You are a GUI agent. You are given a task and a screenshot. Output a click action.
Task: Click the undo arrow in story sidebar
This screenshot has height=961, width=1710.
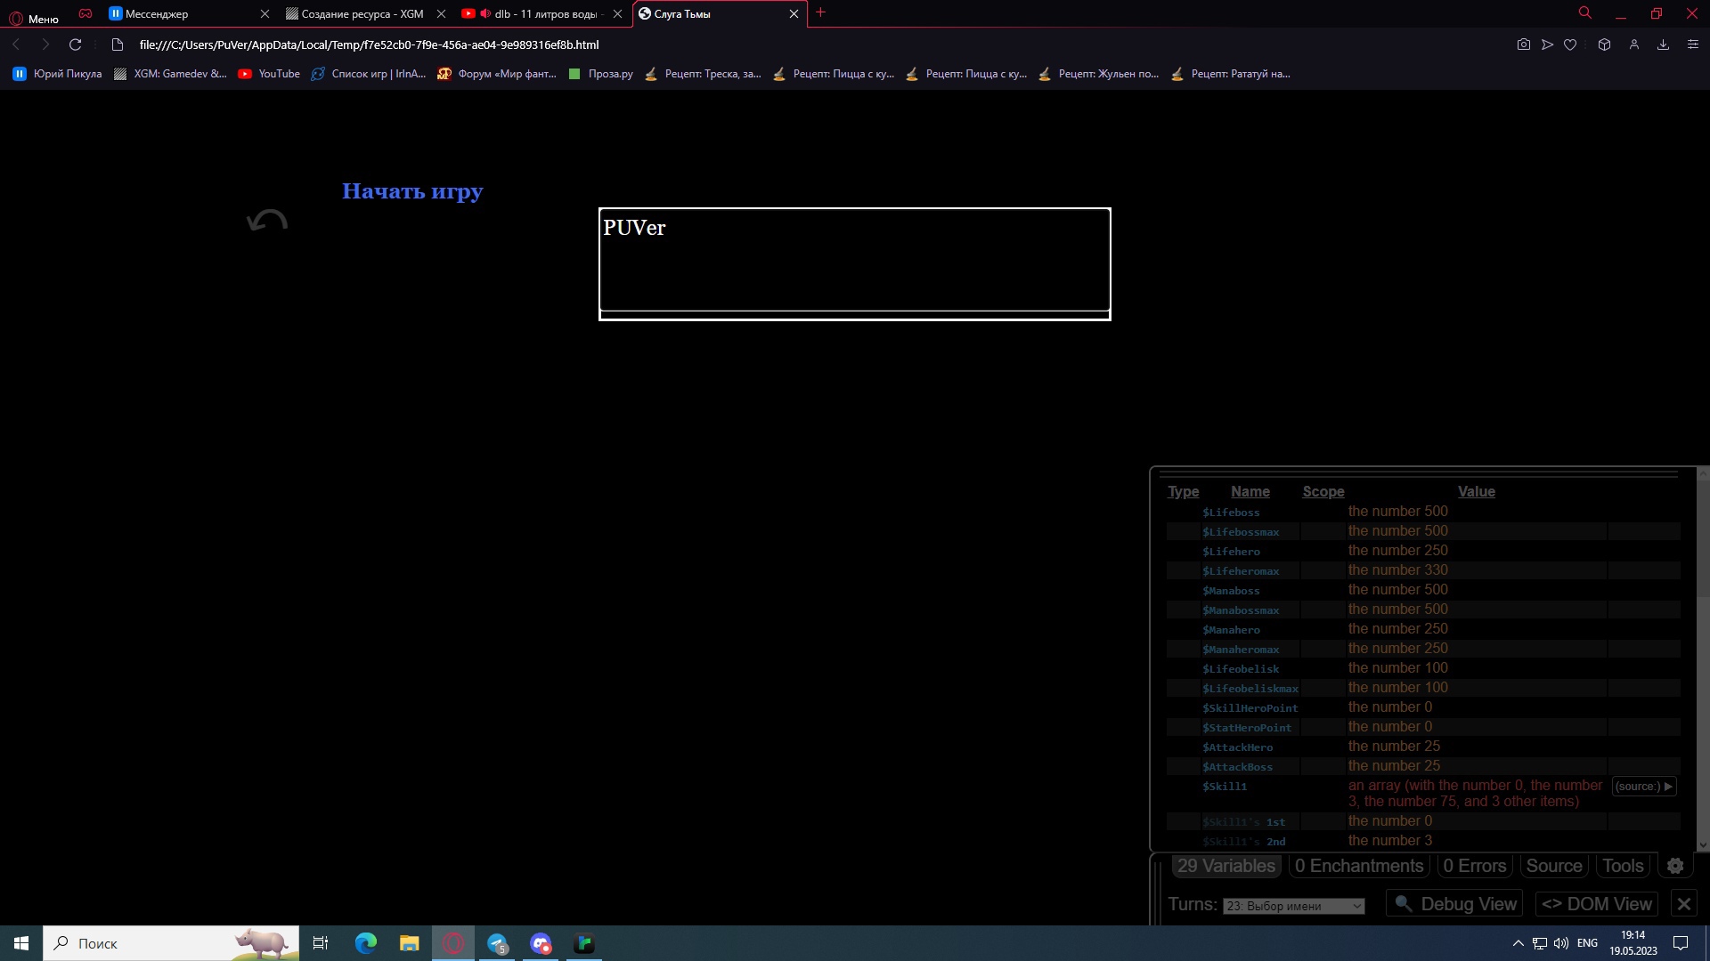point(267,221)
